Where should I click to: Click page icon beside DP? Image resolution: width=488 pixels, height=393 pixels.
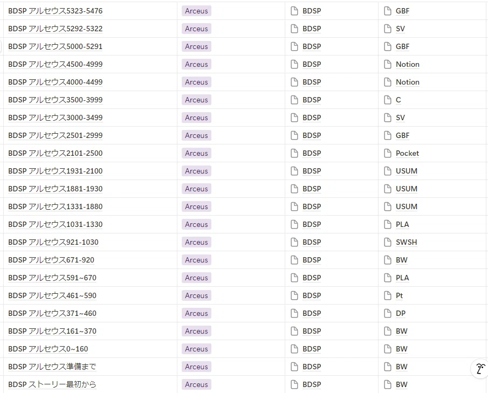click(x=388, y=313)
